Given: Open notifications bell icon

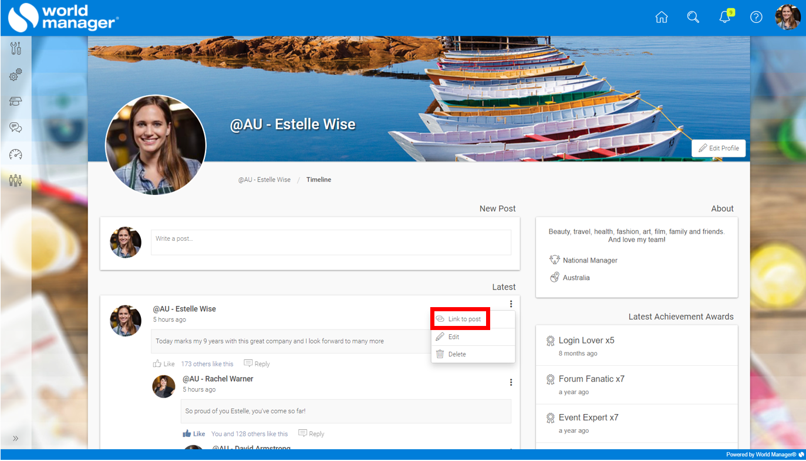Looking at the screenshot, I should (725, 18).
